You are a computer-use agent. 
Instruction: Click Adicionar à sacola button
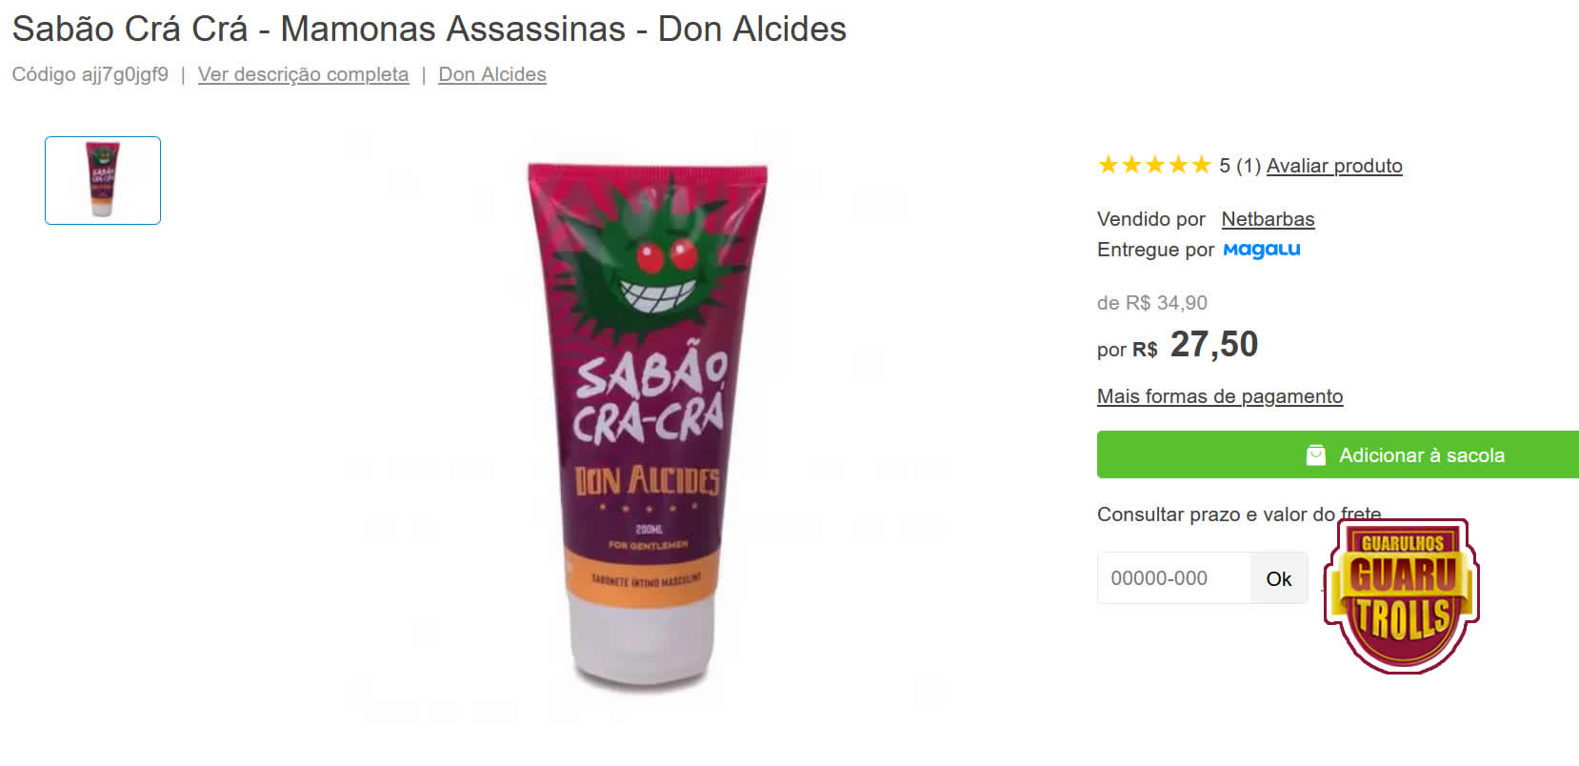click(x=1338, y=454)
